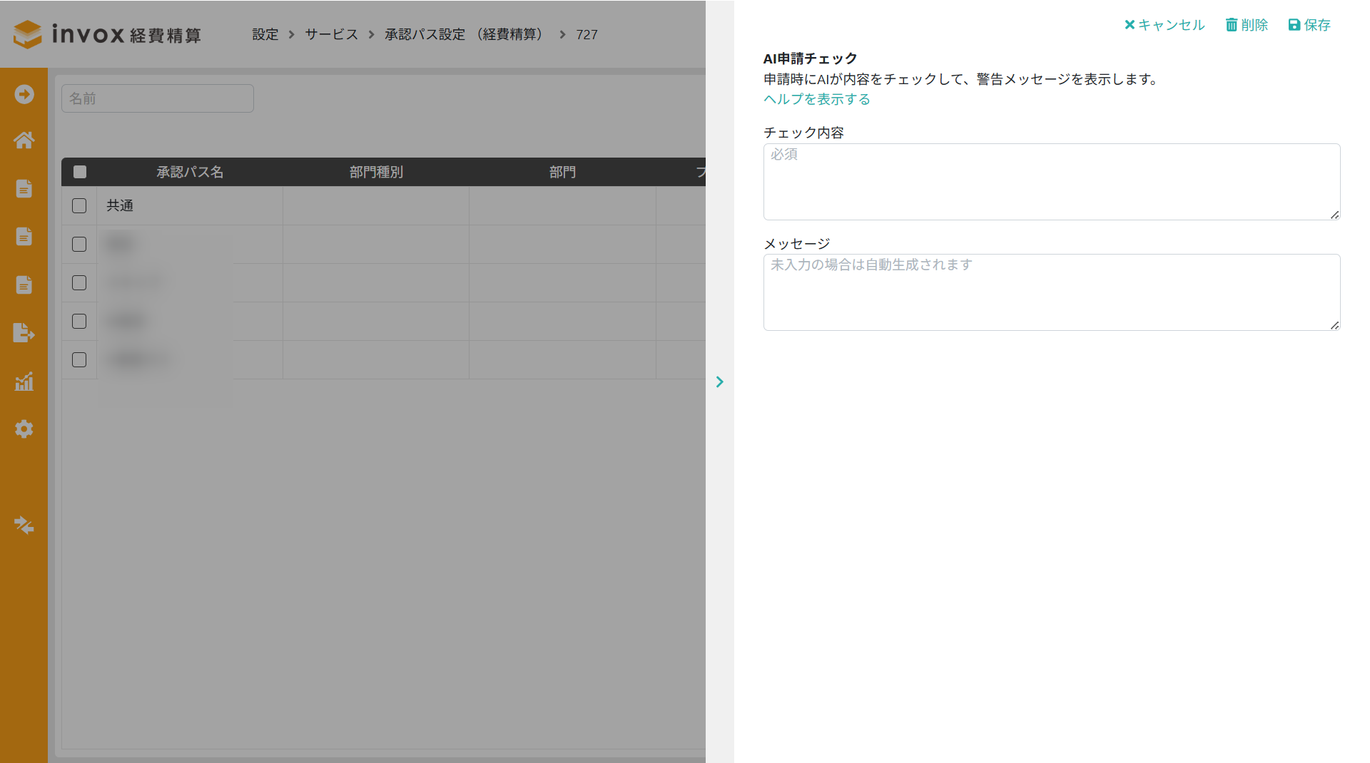This screenshot has width=1370, height=763.
Task: Cancel editing with キャンセル
Action: [x=1164, y=25]
